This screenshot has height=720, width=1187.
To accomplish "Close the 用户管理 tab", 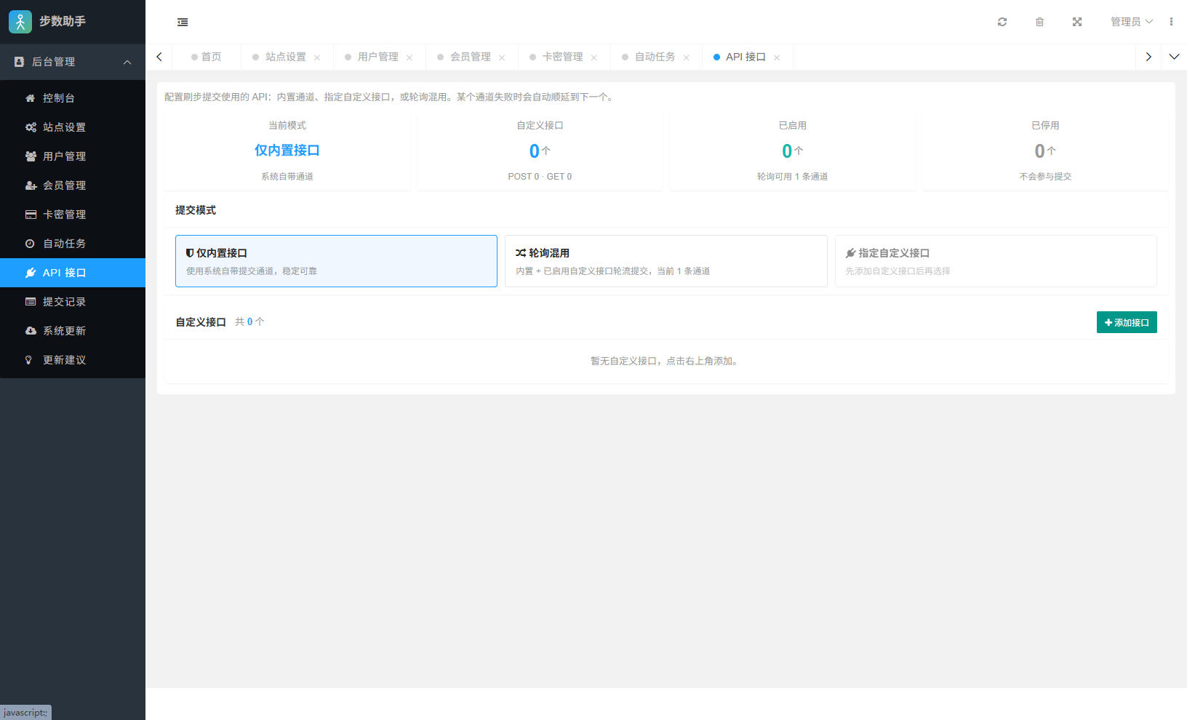I will [x=409, y=57].
